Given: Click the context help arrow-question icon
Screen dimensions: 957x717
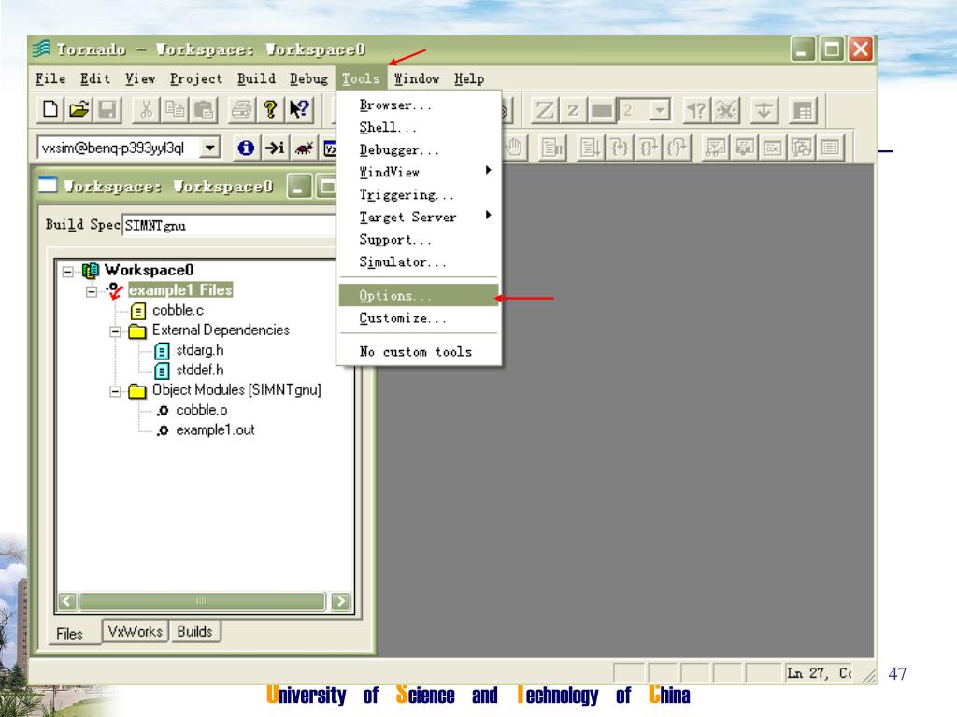Looking at the screenshot, I should click(299, 110).
